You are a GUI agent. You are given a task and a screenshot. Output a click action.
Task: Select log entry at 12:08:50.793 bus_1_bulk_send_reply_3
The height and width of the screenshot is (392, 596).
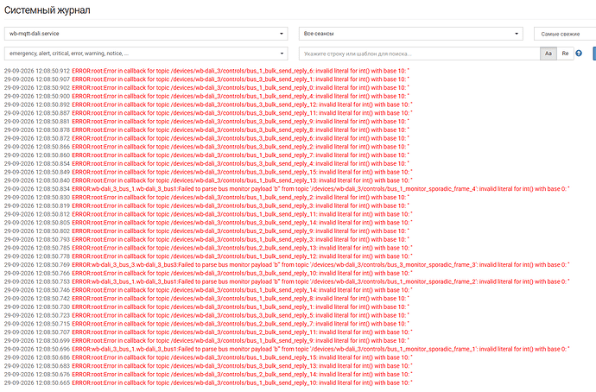pyautogui.click(x=206, y=239)
